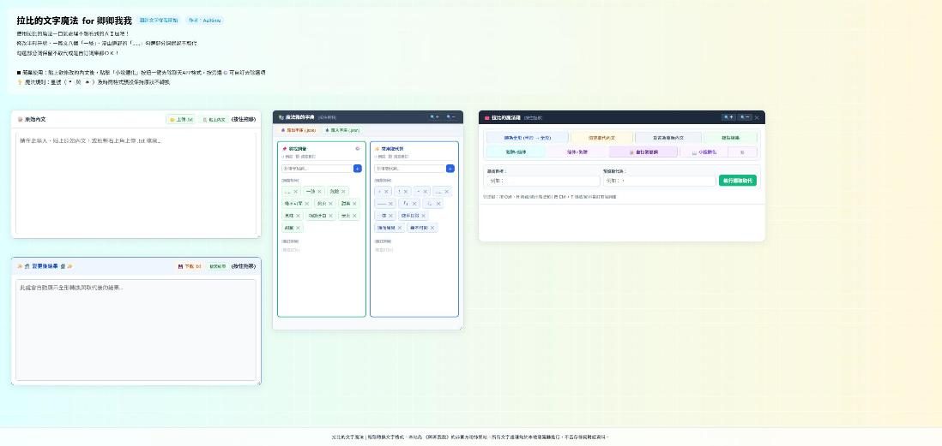Close the spellbook panel with the X icon

[x=757, y=117]
